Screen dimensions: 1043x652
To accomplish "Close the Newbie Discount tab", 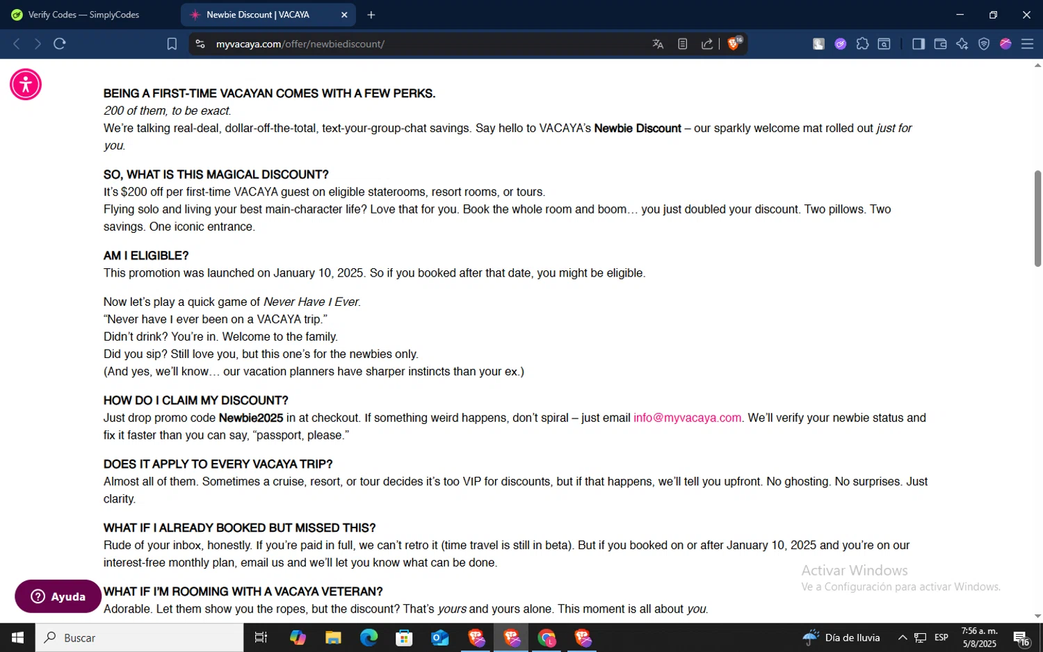I will tap(344, 15).
